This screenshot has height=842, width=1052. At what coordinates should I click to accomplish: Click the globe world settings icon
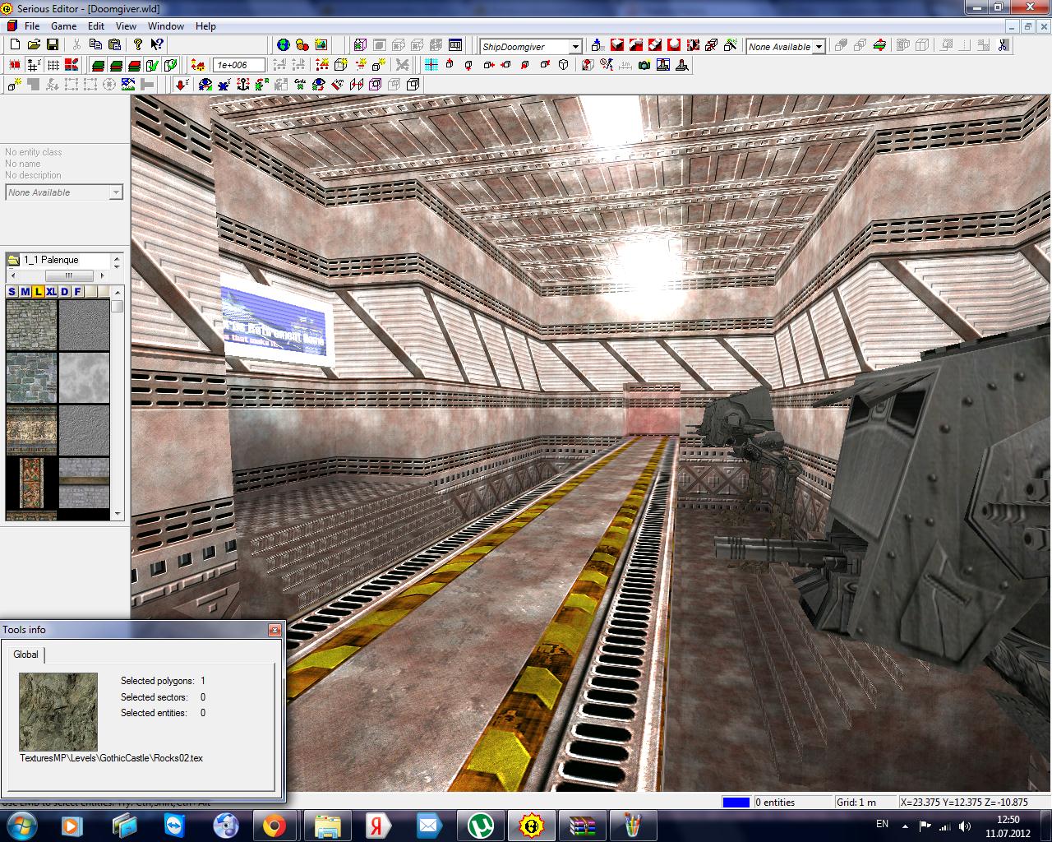click(284, 44)
